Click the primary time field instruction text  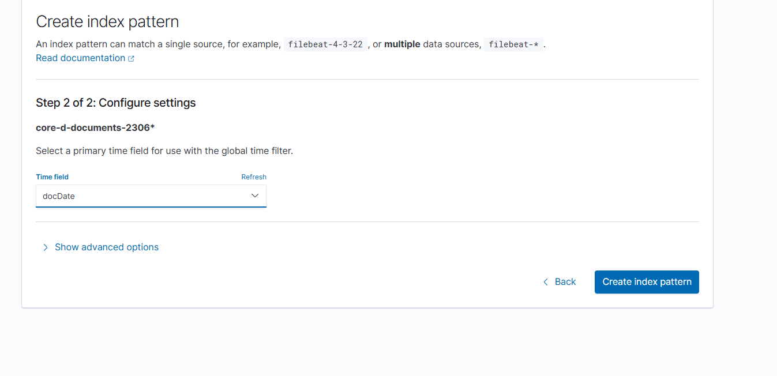pyautogui.click(x=164, y=151)
